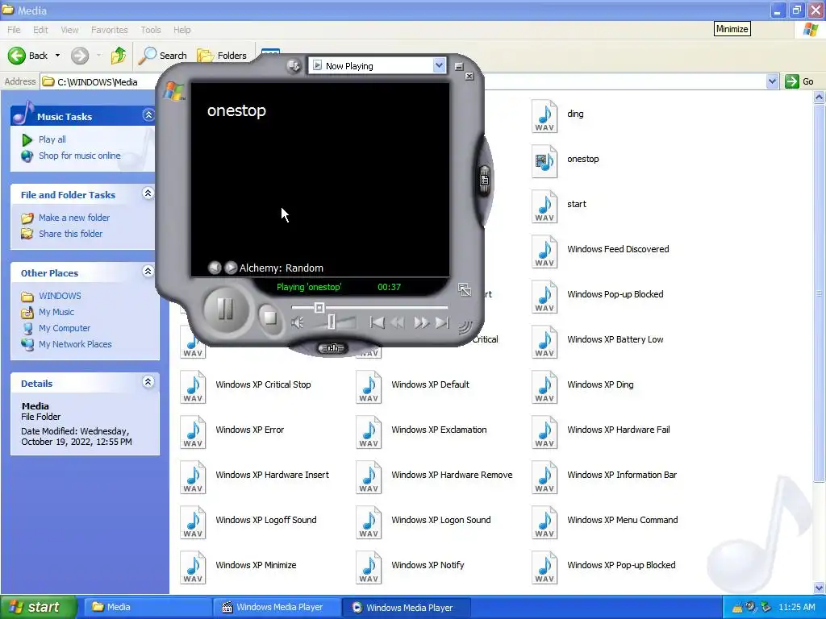The height and width of the screenshot is (619, 826).
Task: Click Share this folder
Action: tap(71, 234)
